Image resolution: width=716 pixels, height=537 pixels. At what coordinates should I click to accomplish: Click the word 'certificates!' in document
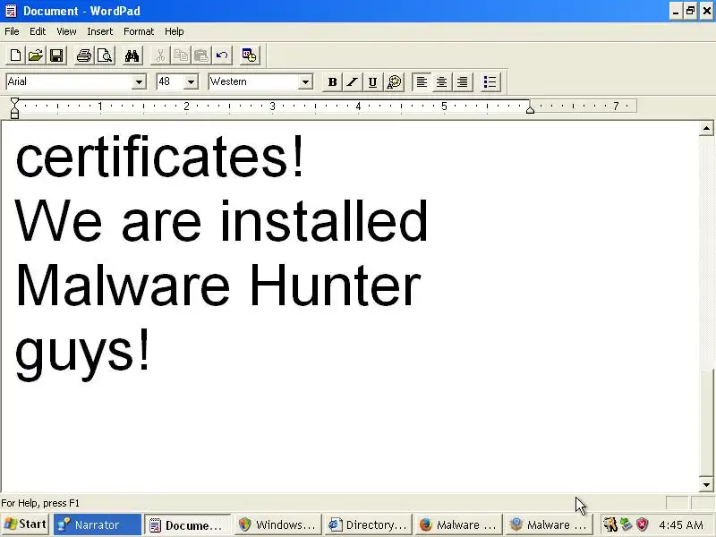click(159, 157)
